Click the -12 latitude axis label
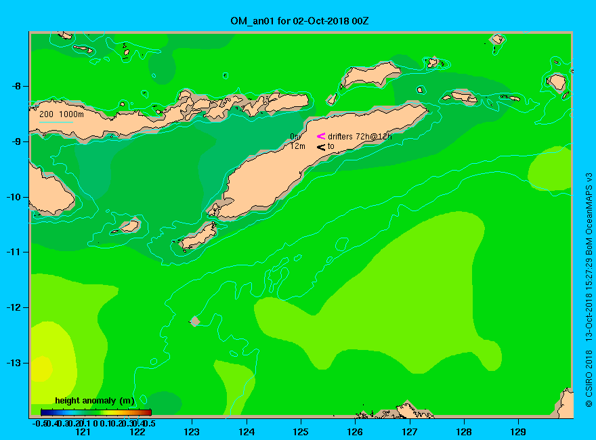The image size is (596, 440). 14,307
